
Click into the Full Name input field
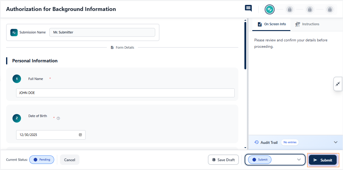125,93
